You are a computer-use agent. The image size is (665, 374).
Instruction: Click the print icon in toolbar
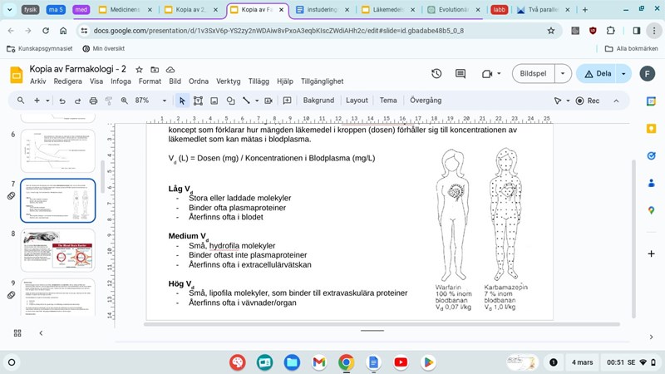(x=92, y=101)
